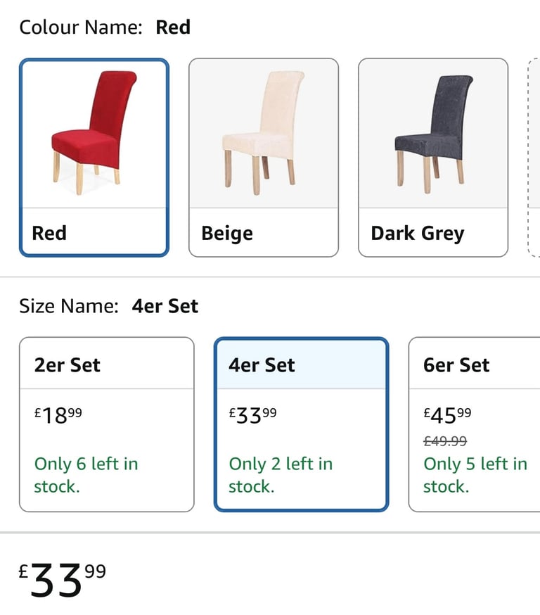Click the £45.99 price in 6er Set
540x615 pixels.
[x=447, y=416]
